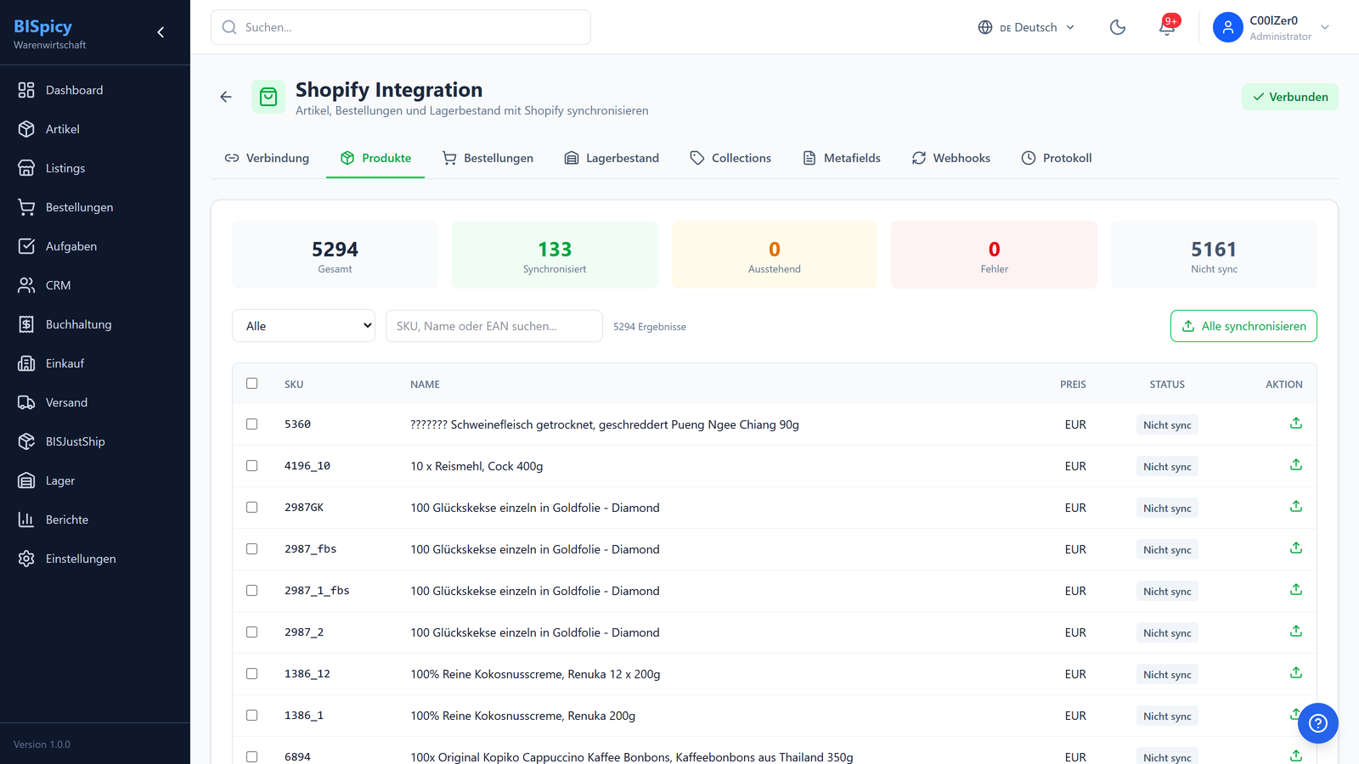Select checkbox for row 1386_12
The width and height of the screenshot is (1359, 764).
coord(252,674)
